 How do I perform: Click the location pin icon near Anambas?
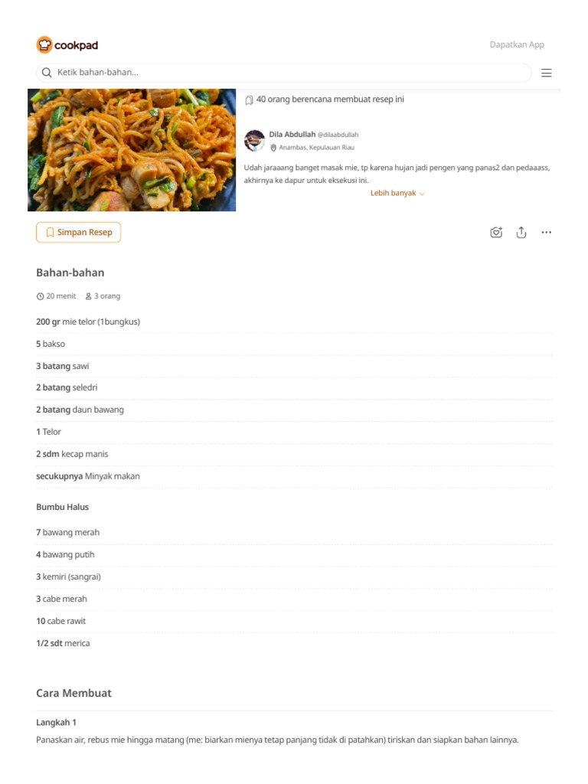[x=273, y=148]
